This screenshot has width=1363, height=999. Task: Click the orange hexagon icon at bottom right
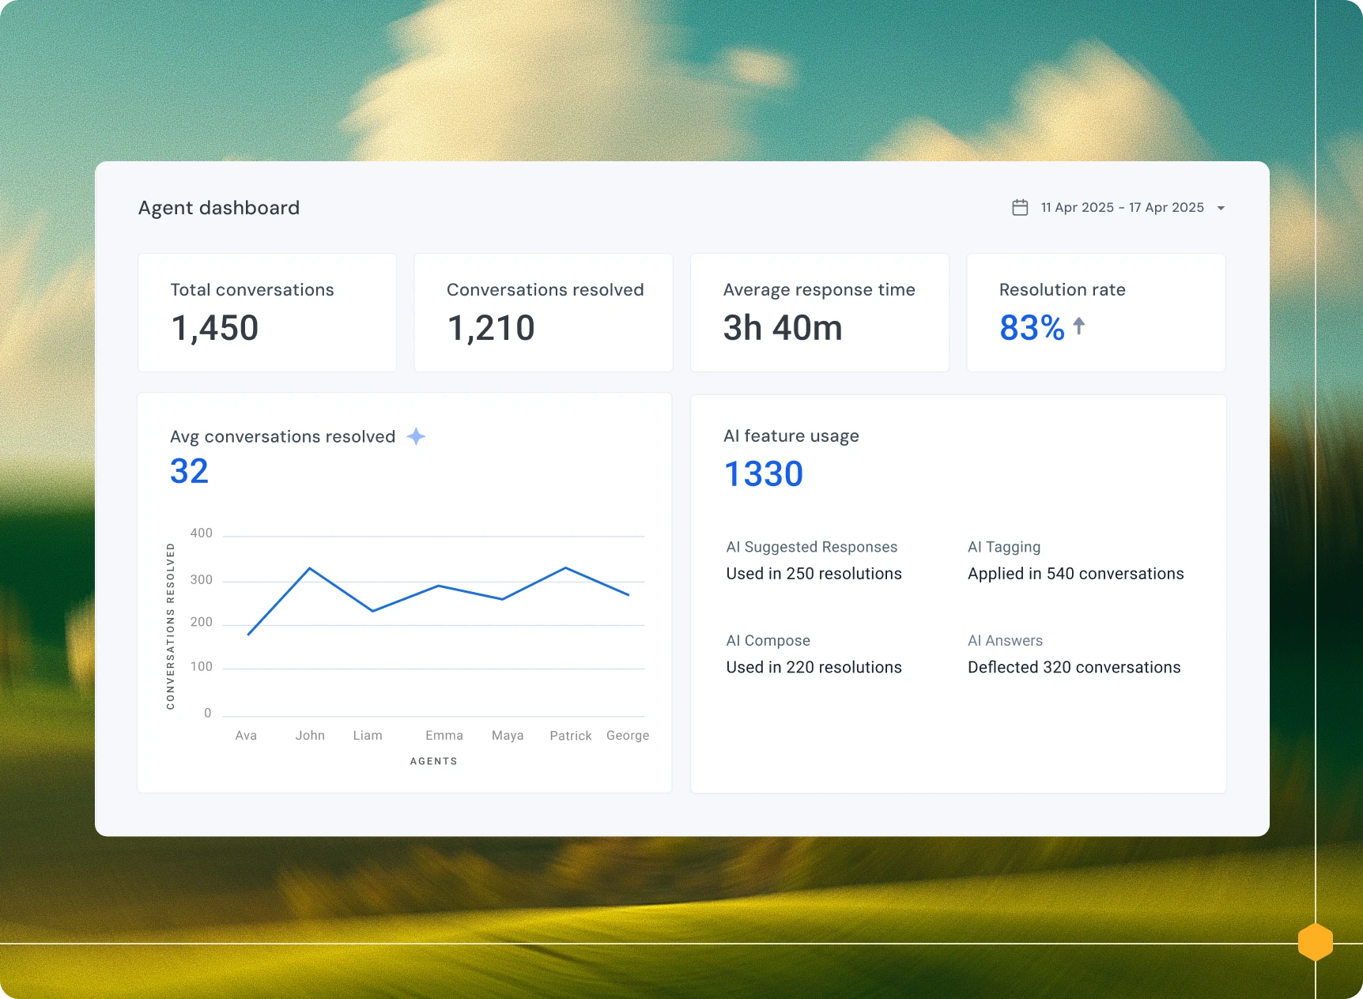[1315, 942]
